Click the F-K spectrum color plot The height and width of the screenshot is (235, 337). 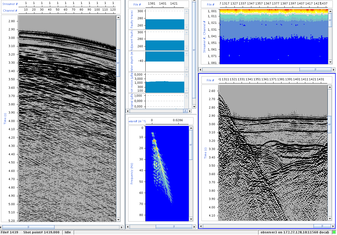coord(167,173)
